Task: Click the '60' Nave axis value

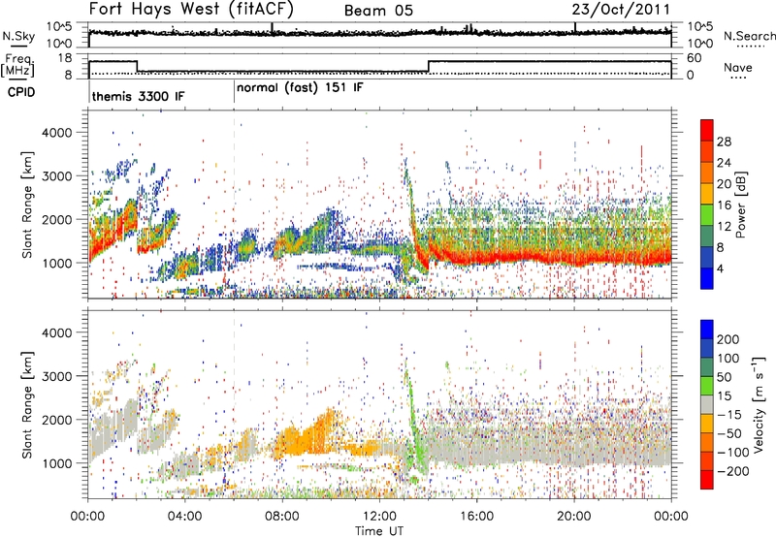Action: click(x=695, y=58)
